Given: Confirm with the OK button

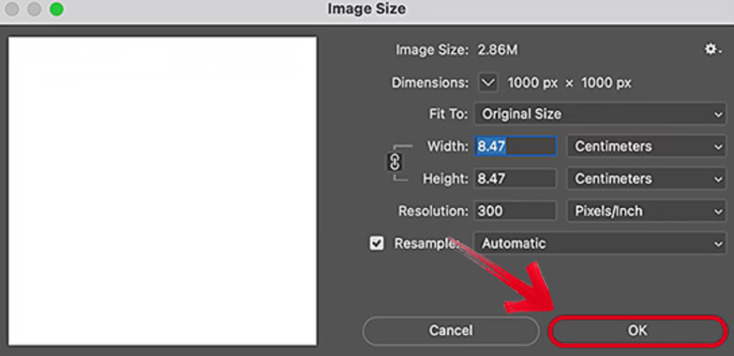Looking at the screenshot, I should click(x=637, y=331).
